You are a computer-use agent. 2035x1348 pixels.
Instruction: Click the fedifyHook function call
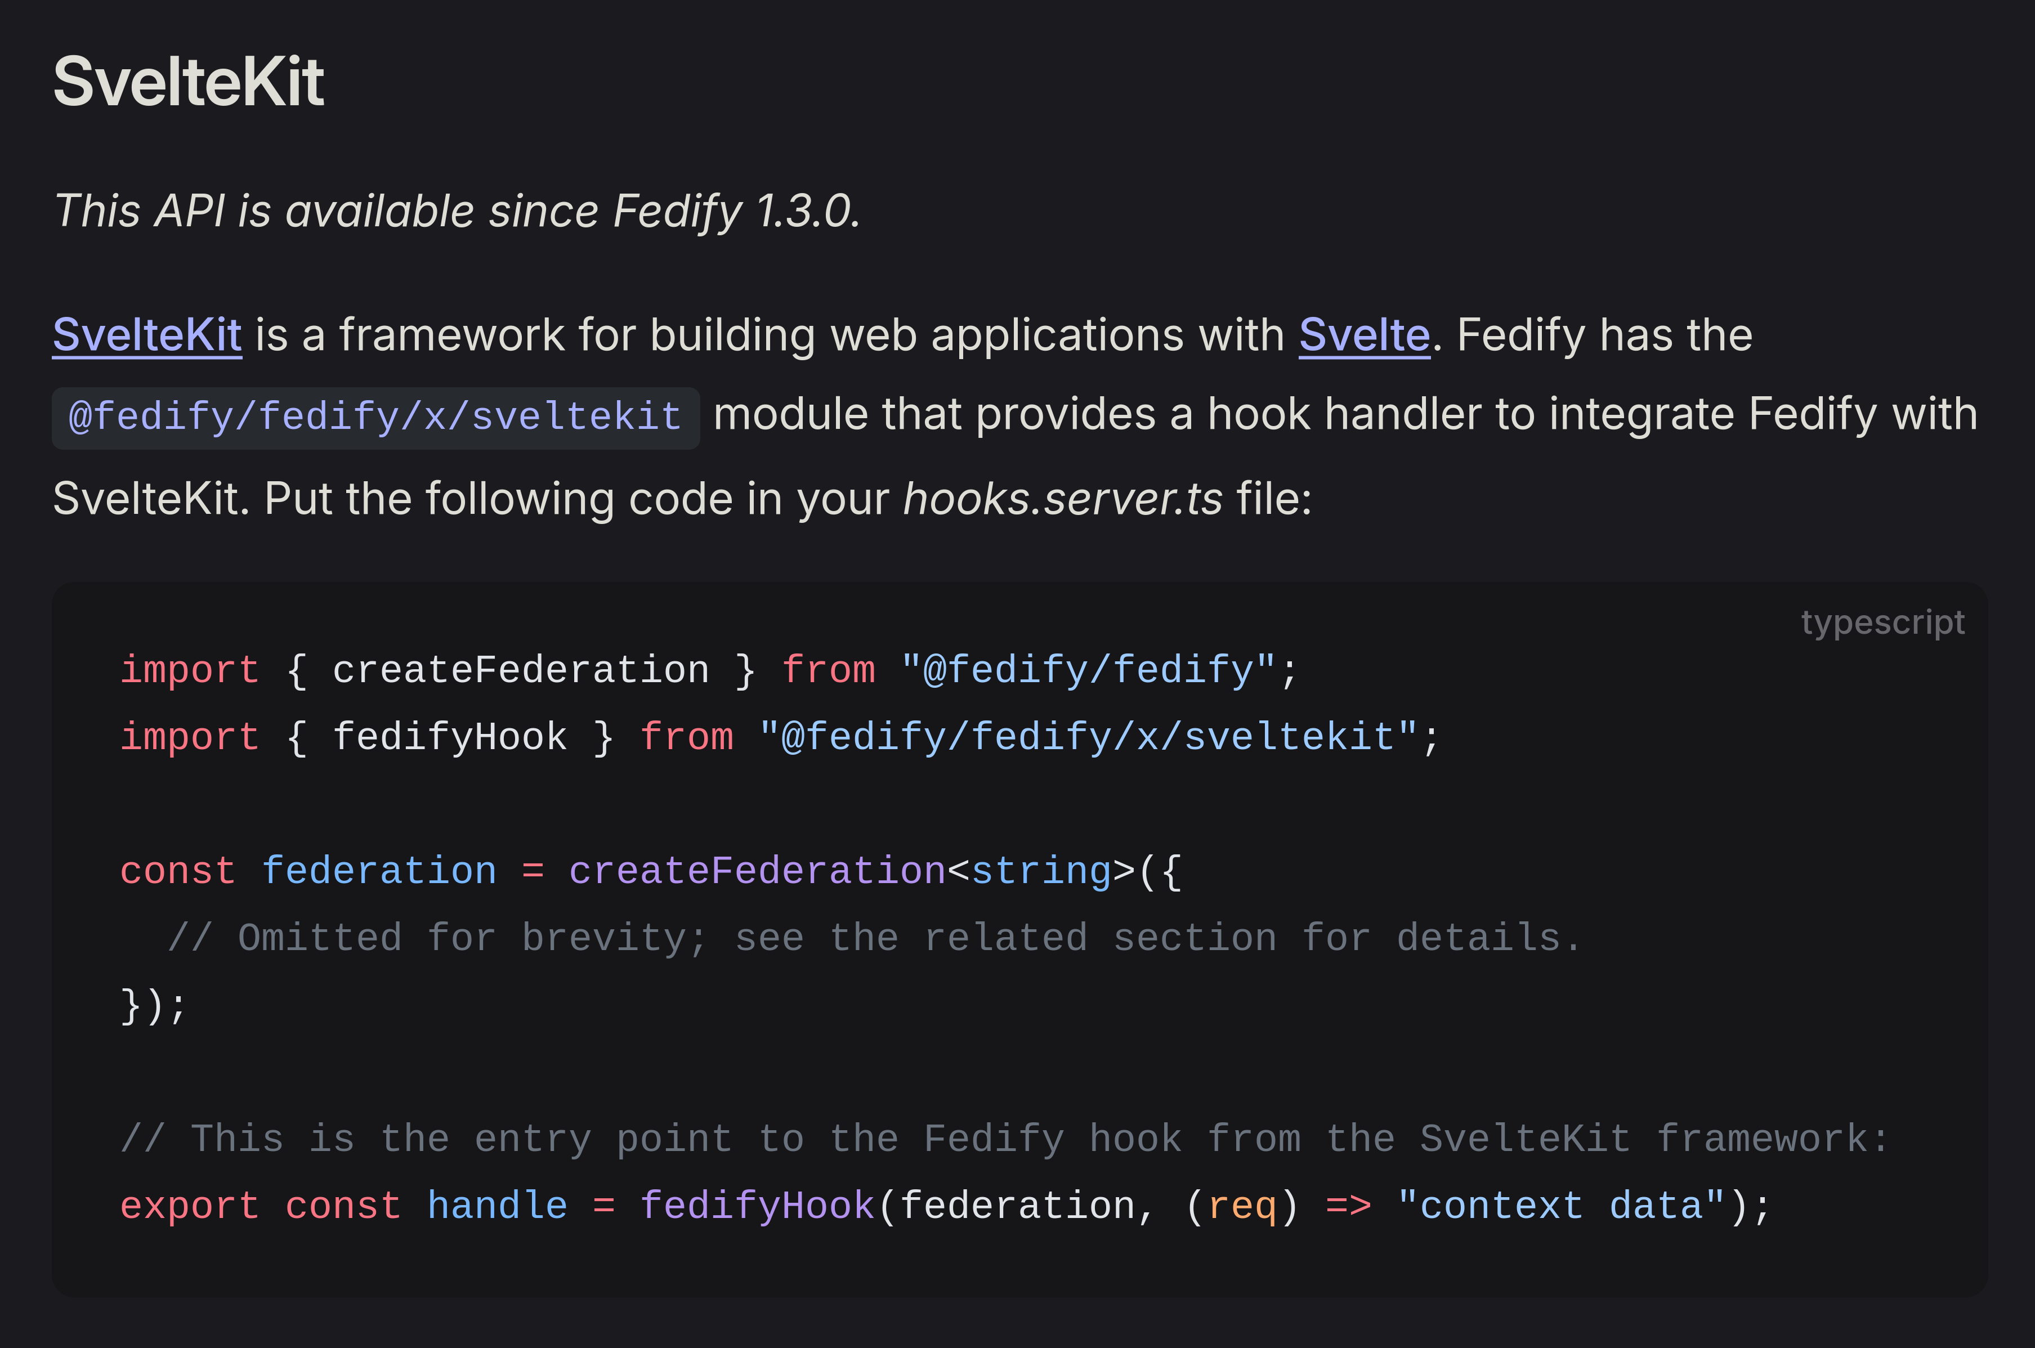point(757,1207)
